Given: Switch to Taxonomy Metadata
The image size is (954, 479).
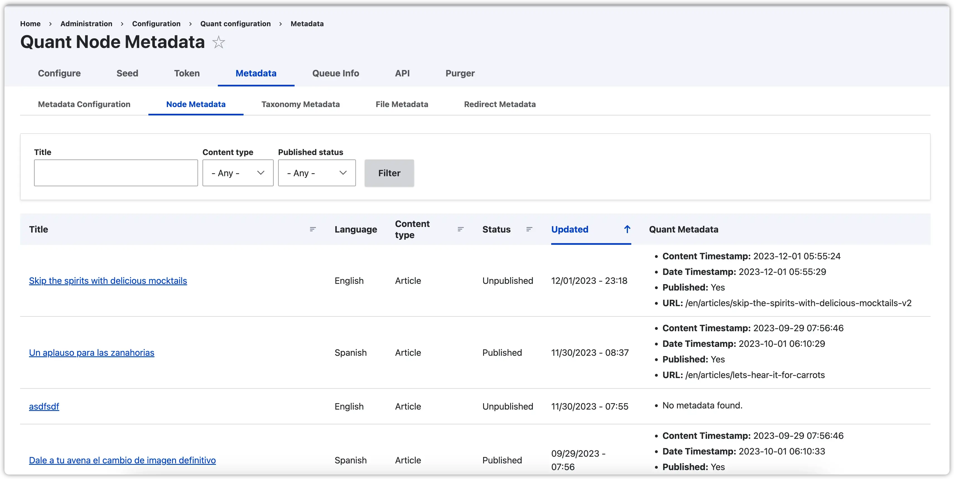Looking at the screenshot, I should (300, 104).
